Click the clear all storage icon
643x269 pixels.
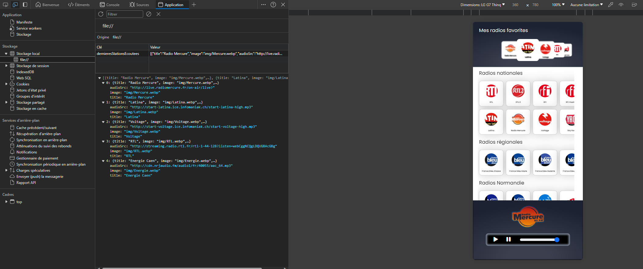[x=149, y=14]
